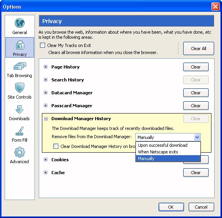222x218 pixels.
Task: Tick Clear Download Manager History checkbox
Action: tap(56, 146)
